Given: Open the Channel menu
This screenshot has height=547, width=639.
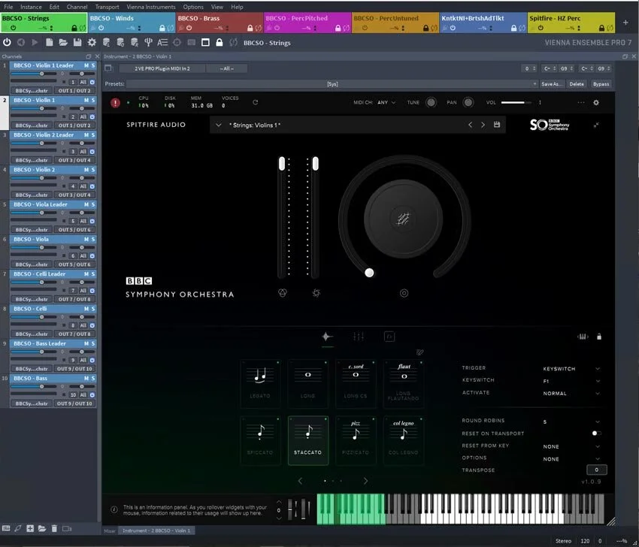Looking at the screenshot, I should tap(77, 7).
